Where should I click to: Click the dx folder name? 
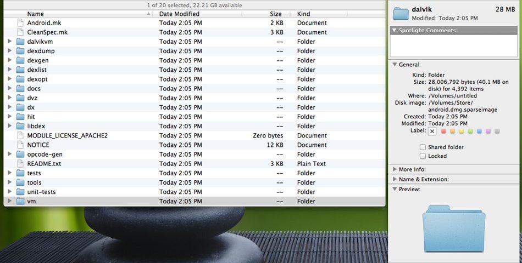pyautogui.click(x=31, y=107)
